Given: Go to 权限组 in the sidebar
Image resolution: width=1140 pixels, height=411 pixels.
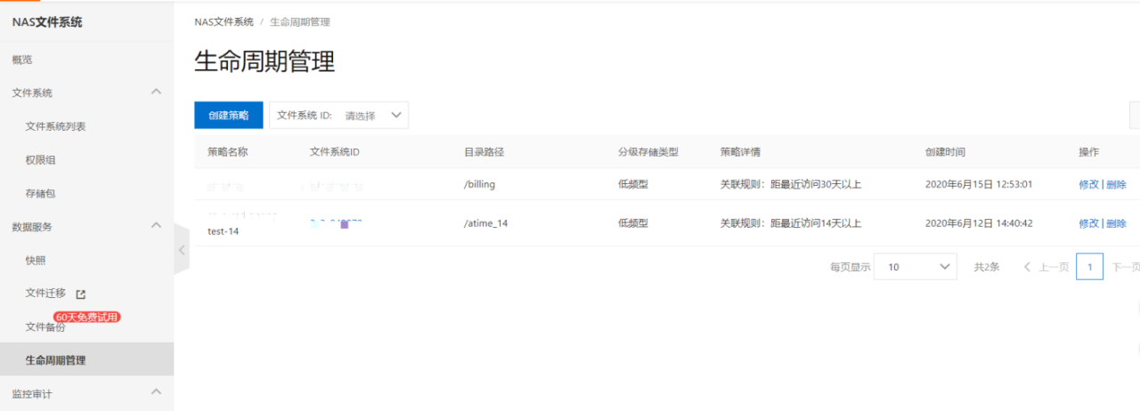Looking at the screenshot, I should [x=41, y=160].
